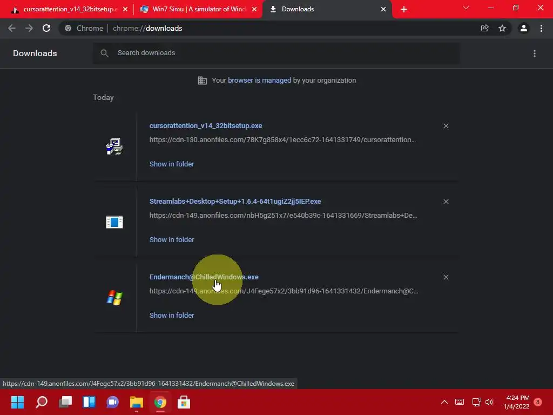This screenshot has height=415, width=553.
Task: Click the ChilledWindows Windows-flag file icon
Action: (114, 298)
